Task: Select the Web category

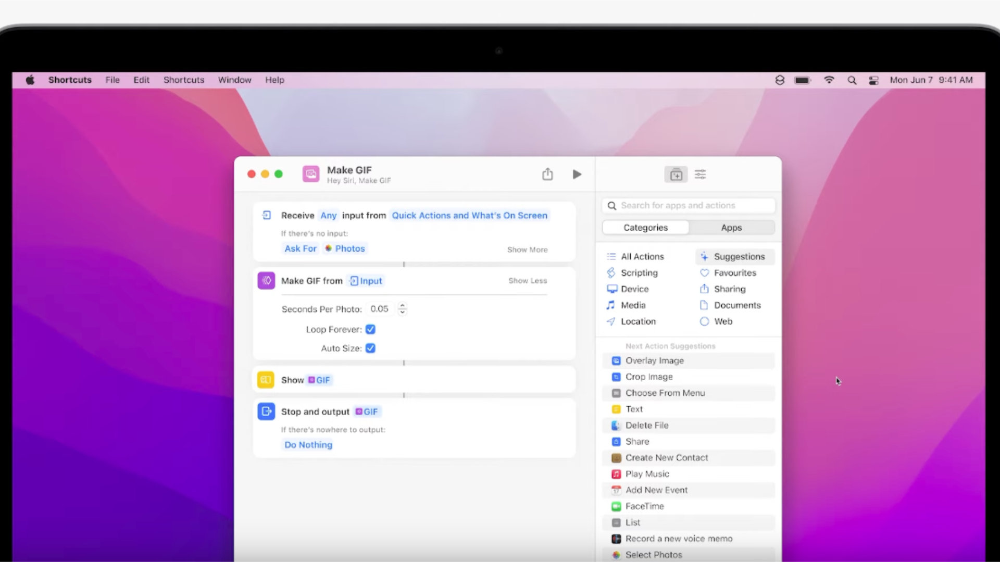Action: coord(716,321)
